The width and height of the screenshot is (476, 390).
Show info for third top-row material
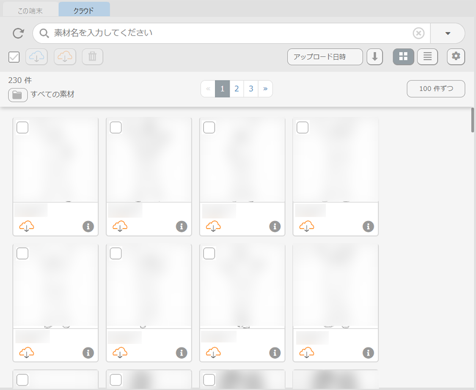(275, 226)
